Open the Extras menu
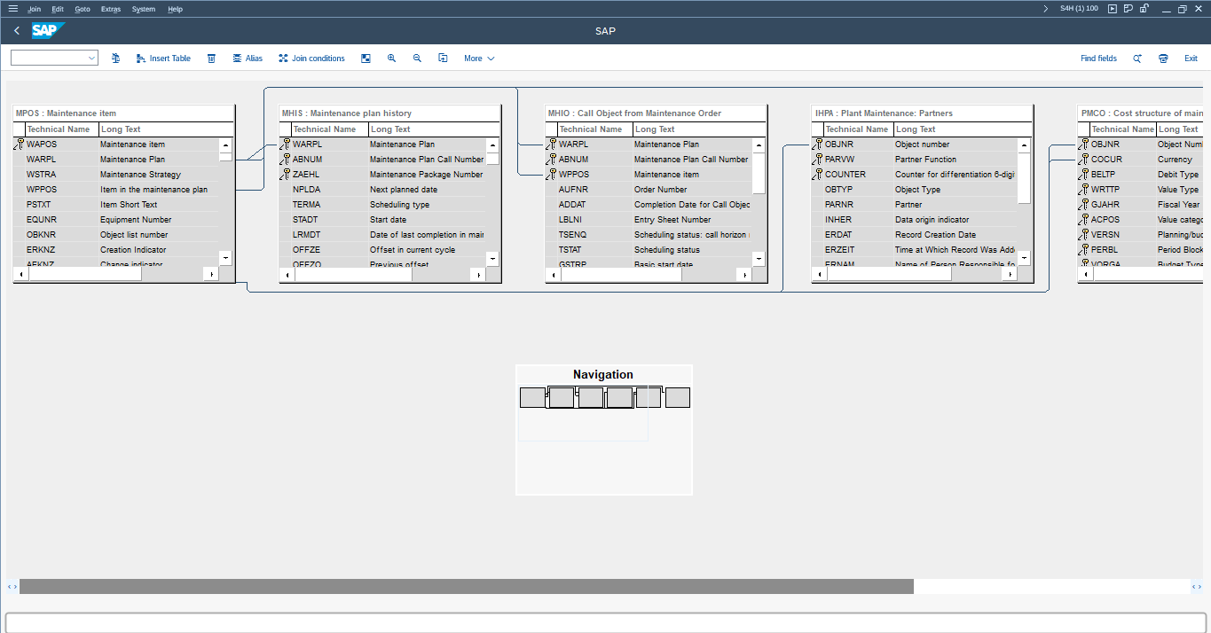The height and width of the screenshot is (633, 1211). tap(111, 9)
